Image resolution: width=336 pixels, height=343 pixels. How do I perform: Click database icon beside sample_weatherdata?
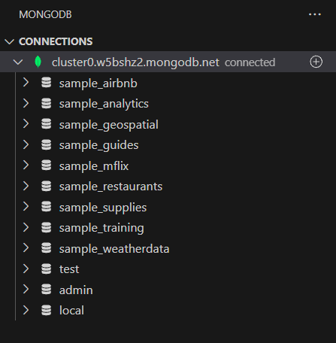tap(47, 248)
